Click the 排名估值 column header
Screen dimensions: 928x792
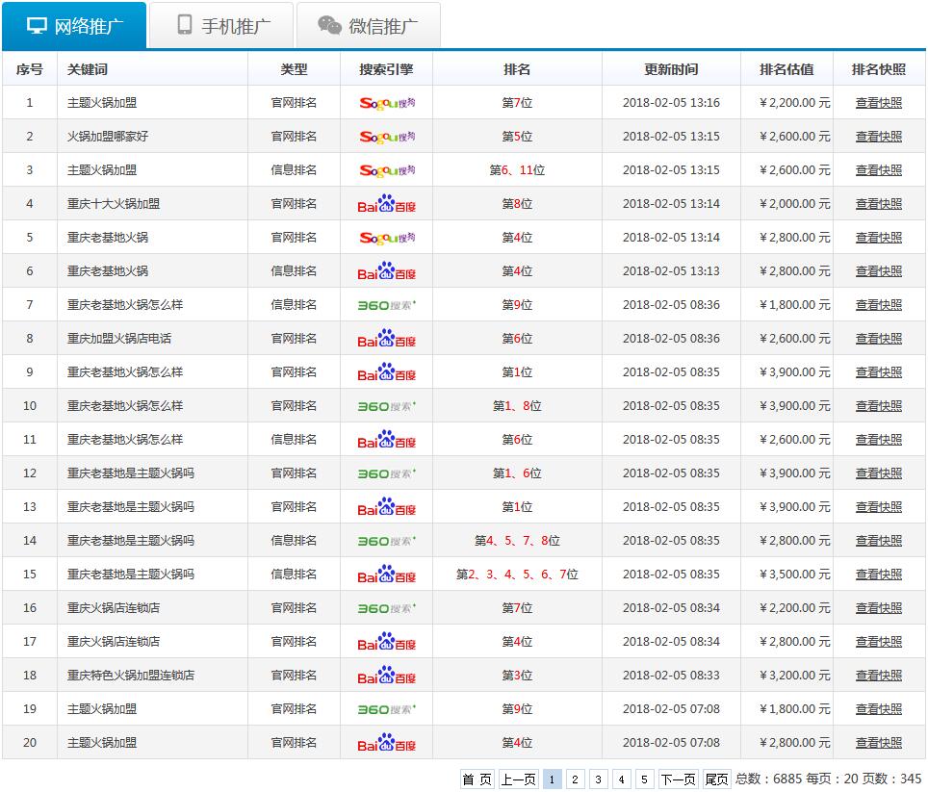pyautogui.click(x=786, y=69)
